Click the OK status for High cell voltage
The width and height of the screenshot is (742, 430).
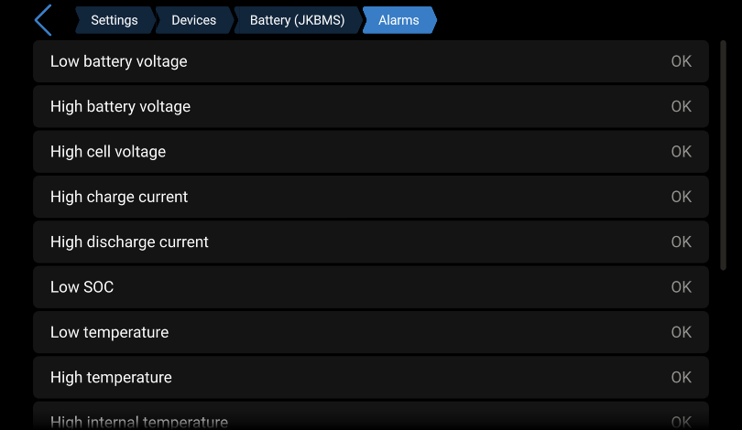pos(682,152)
